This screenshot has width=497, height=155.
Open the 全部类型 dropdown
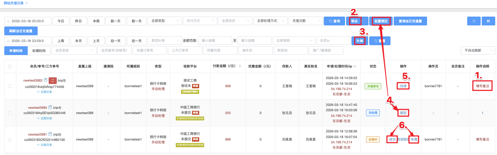[x=164, y=21]
